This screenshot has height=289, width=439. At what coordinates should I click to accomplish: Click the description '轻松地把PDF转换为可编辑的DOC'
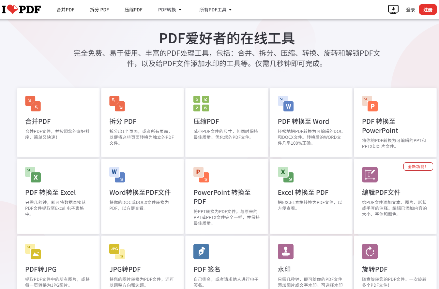(x=310, y=137)
